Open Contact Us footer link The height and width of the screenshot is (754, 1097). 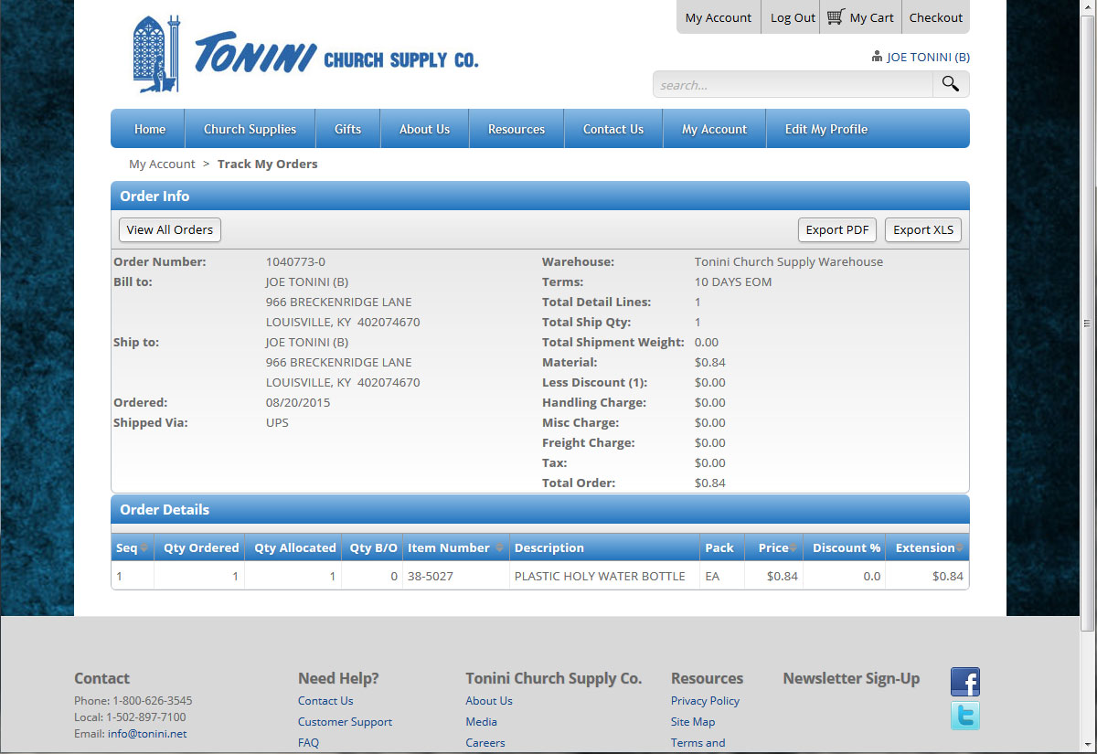point(325,701)
